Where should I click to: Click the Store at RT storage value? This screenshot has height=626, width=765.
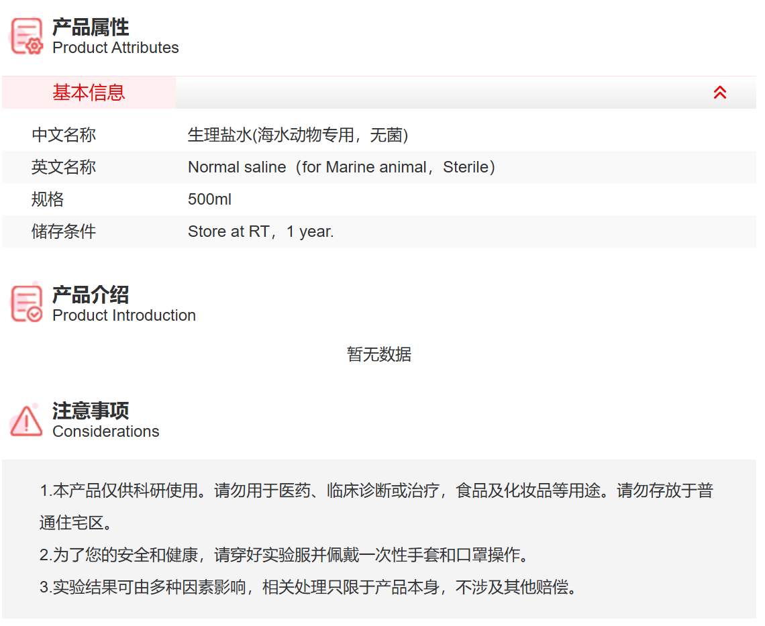tap(260, 231)
